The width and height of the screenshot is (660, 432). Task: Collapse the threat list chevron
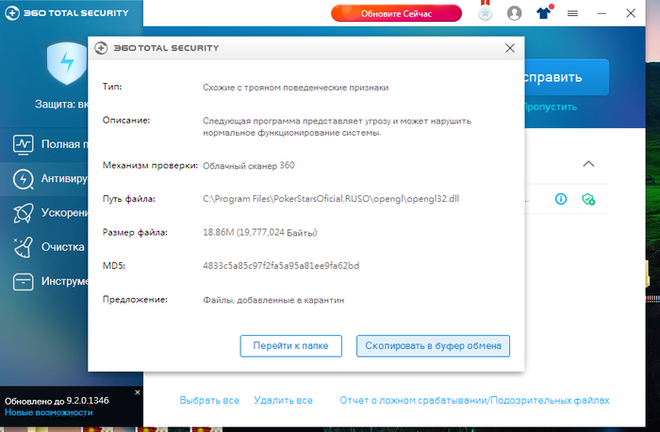(588, 164)
